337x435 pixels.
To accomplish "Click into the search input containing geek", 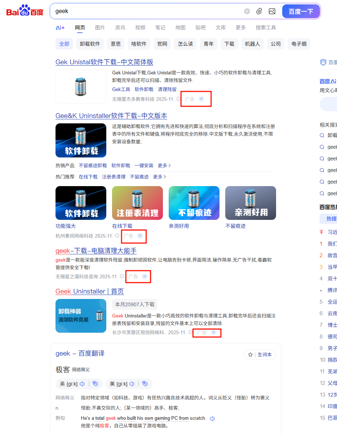I will (145, 11).
